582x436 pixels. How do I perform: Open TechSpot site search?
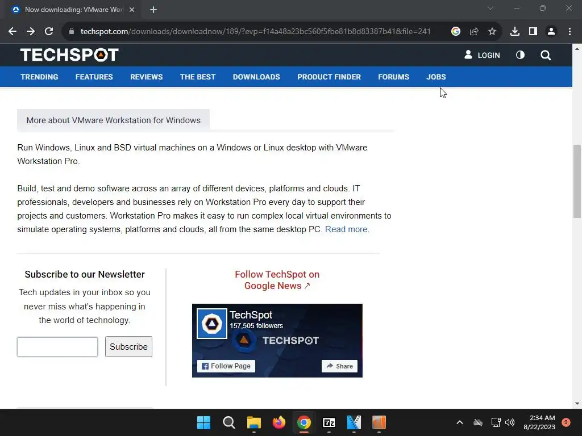click(546, 55)
